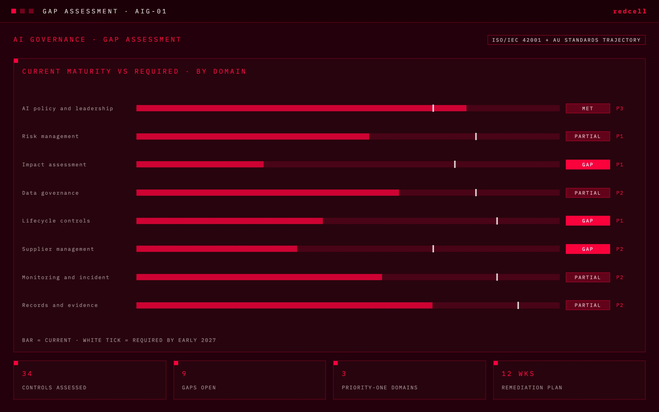Select the Data governance domain label
The image size is (659, 412).
[50, 193]
